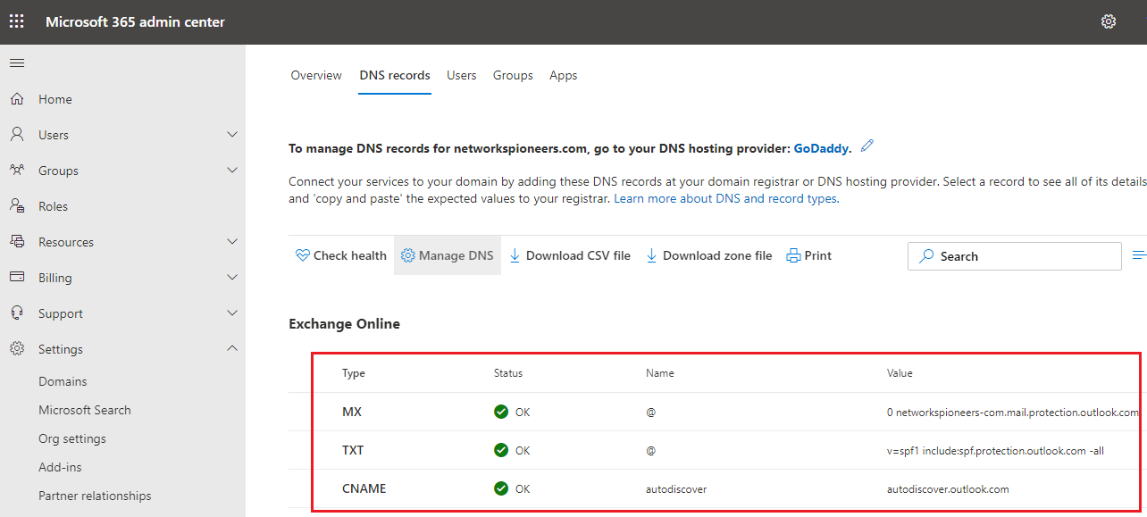This screenshot has width=1147, height=517.
Task: Click the Download CSV file arrow icon
Action: click(515, 255)
